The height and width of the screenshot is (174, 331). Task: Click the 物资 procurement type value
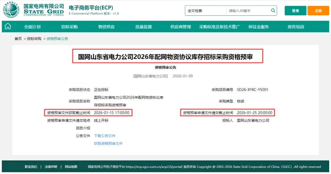(241, 101)
